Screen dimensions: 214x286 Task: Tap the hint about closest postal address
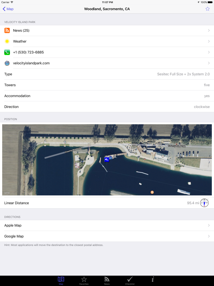point(54,245)
